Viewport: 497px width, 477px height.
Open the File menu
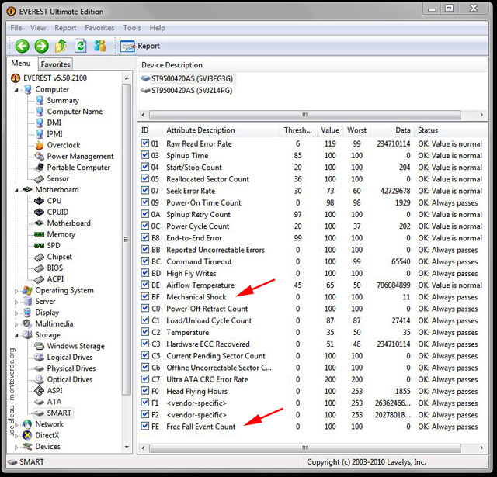pos(16,28)
